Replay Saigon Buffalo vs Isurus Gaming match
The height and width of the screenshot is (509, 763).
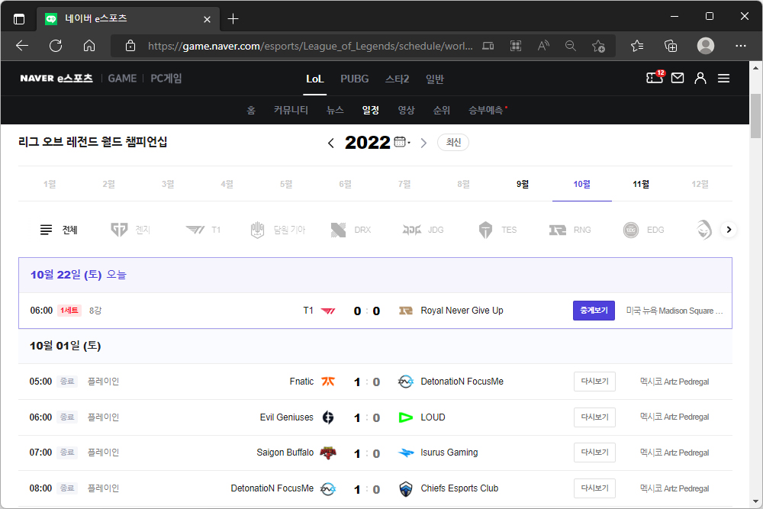pos(594,453)
